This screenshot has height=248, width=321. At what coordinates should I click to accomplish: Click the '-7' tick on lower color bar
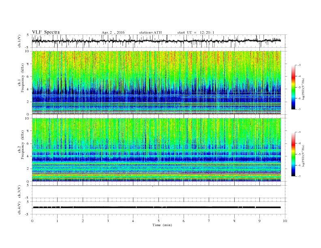[299, 176]
